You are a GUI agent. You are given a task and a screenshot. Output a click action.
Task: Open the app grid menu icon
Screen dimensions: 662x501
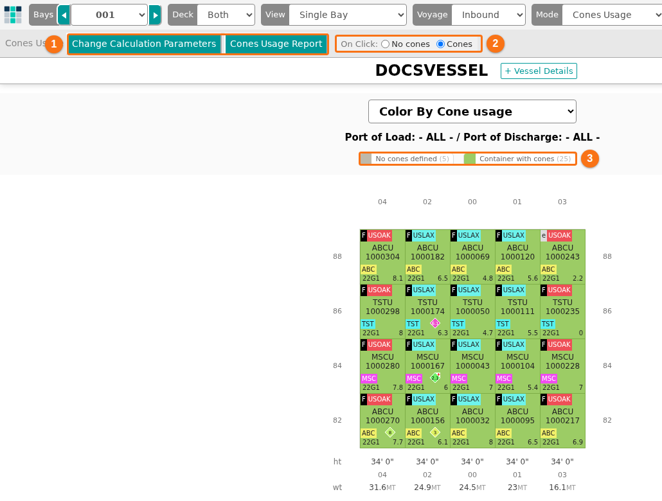click(13, 15)
